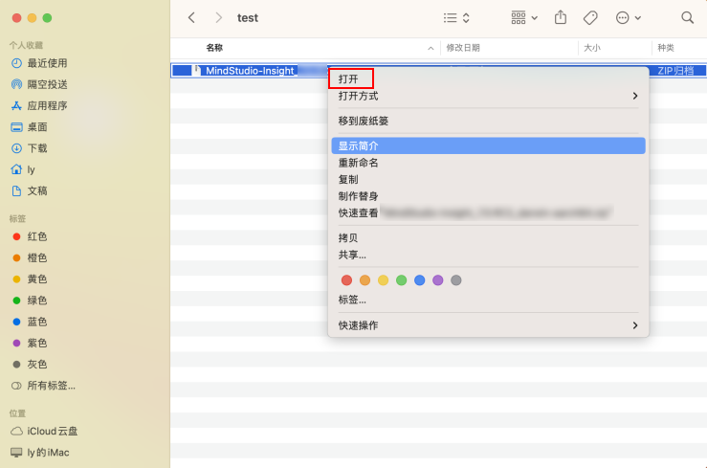The height and width of the screenshot is (468, 707).
Task: Select the 黄色 sidebar tag
Action: click(x=30, y=279)
